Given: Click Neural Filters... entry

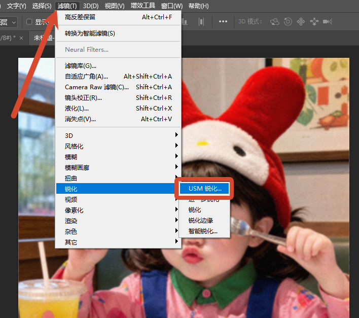Looking at the screenshot, I should [118, 50].
